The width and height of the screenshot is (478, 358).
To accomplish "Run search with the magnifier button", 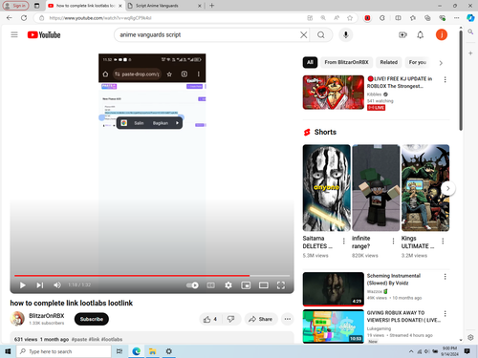I will [321, 34].
